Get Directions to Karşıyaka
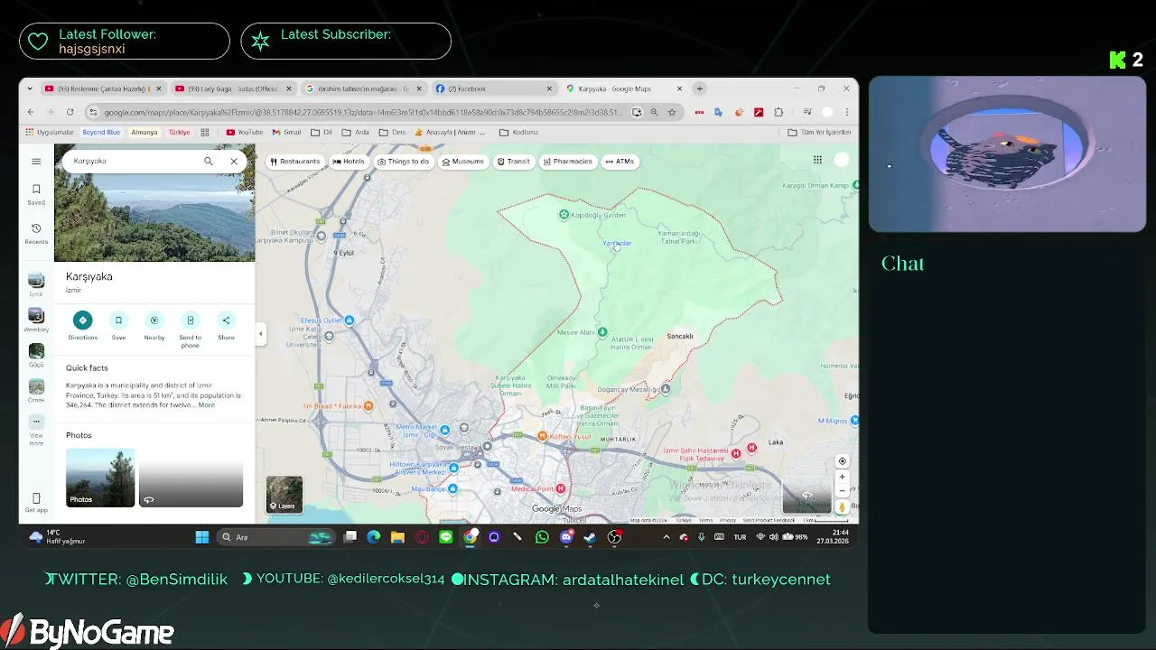The width and height of the screenshot is (1156, 650). click(82, 325)
